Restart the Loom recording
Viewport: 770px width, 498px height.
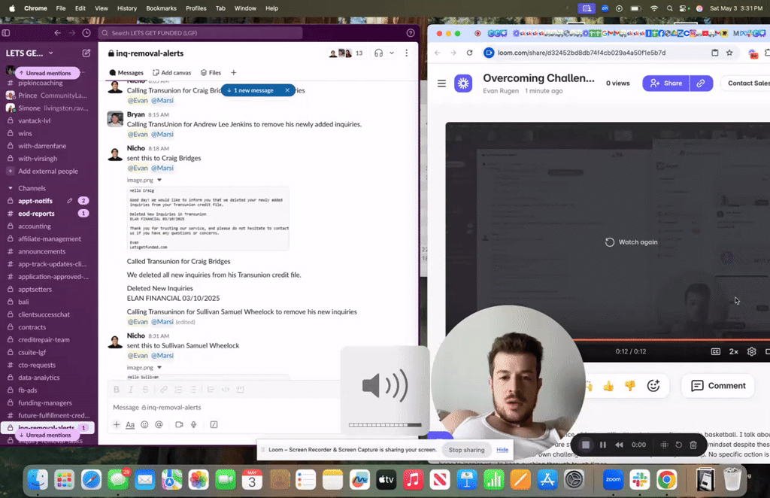coord(679,445)
